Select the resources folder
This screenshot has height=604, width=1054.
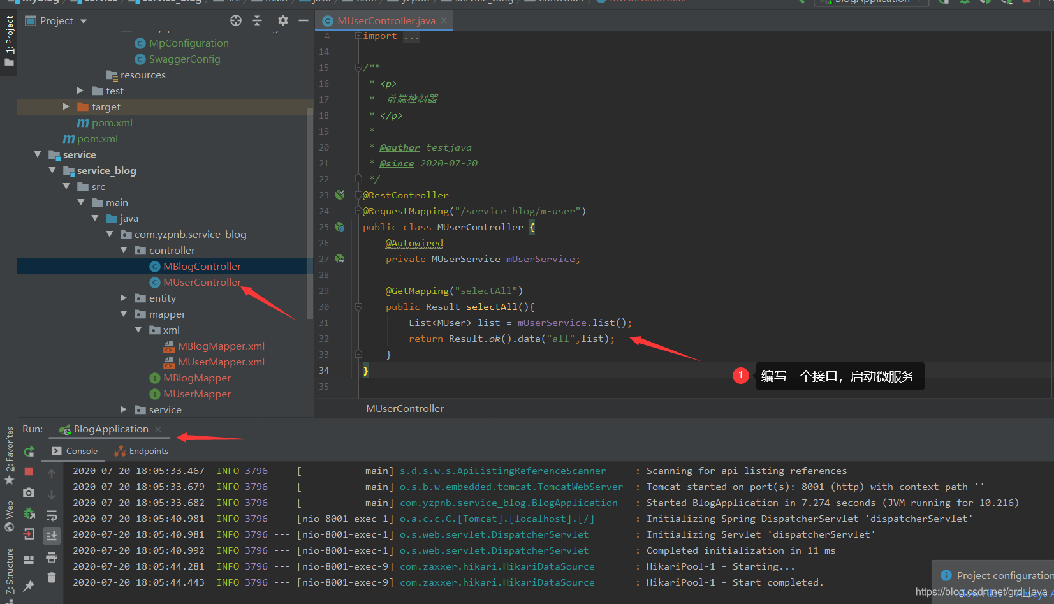pyautogui.click(x=143, y=75)
